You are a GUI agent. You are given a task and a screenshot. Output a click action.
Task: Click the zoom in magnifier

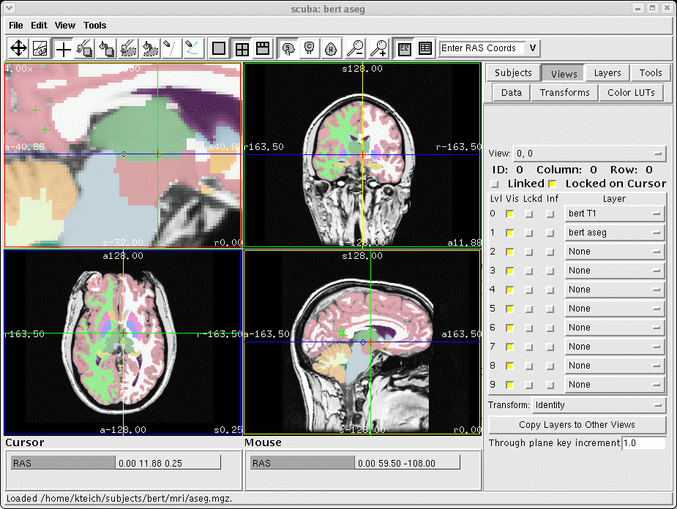(x=378, y=49)
